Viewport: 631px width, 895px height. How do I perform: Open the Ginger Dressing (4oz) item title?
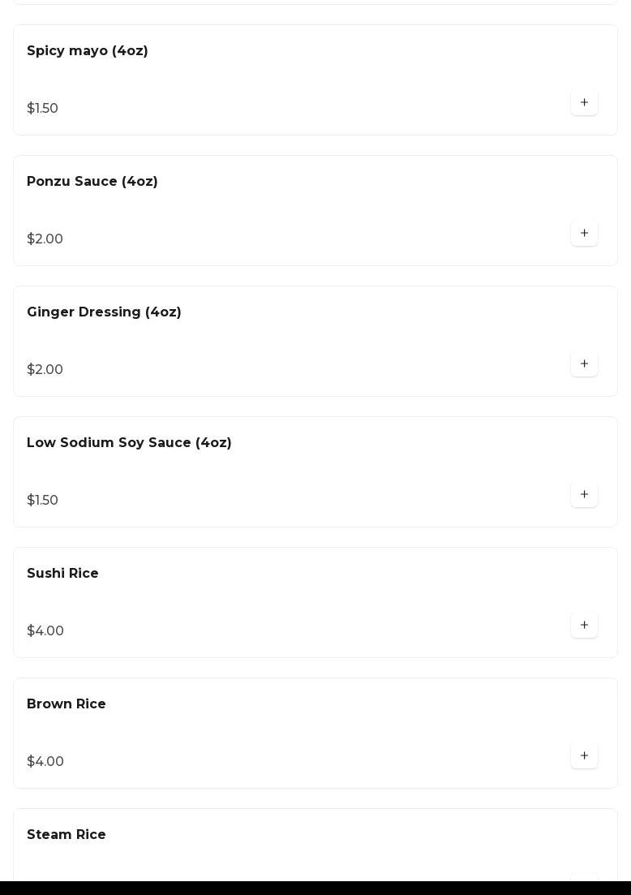click(104, 312)
